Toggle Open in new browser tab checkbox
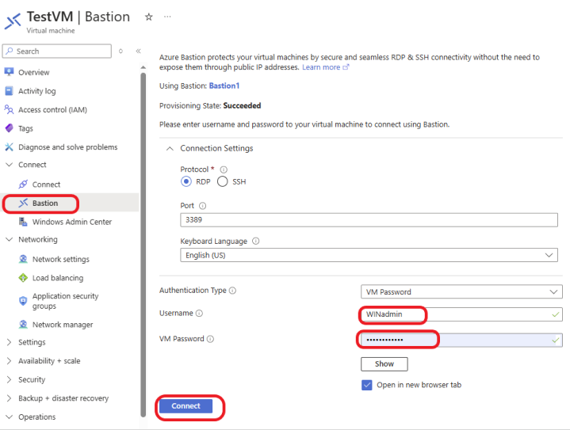570x430 pixels. [x=367, y=385]
